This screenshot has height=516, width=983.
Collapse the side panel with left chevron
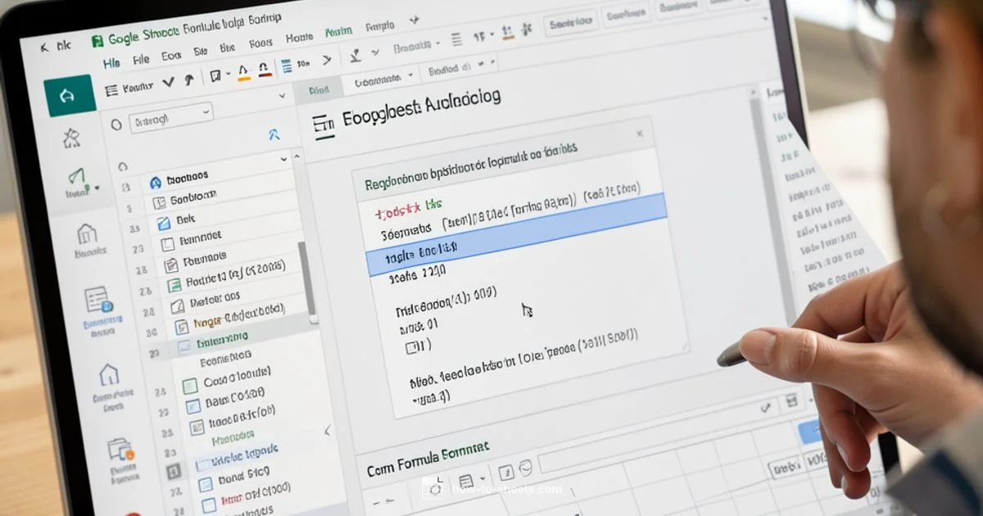tap(328, 430)
